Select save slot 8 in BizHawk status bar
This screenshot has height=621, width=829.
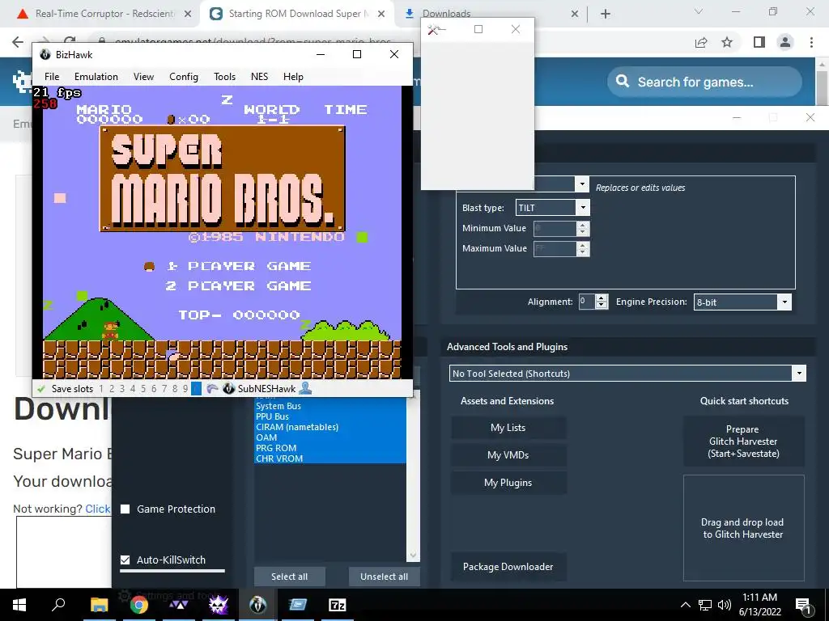tap(175, 389)
